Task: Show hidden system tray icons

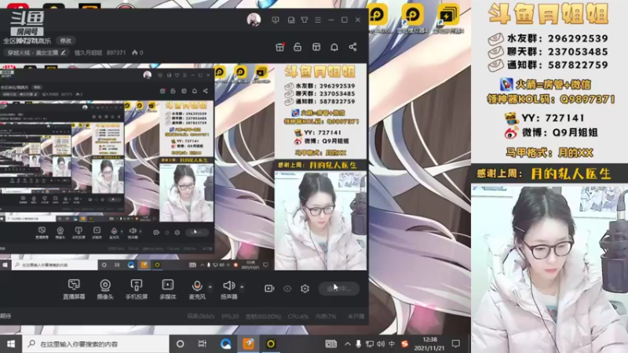Action: (x=347, y=344)
